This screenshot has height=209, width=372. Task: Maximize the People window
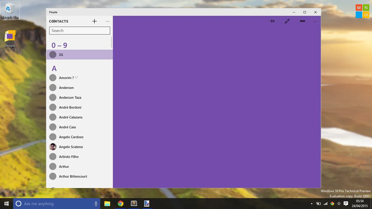pos(305,12)
